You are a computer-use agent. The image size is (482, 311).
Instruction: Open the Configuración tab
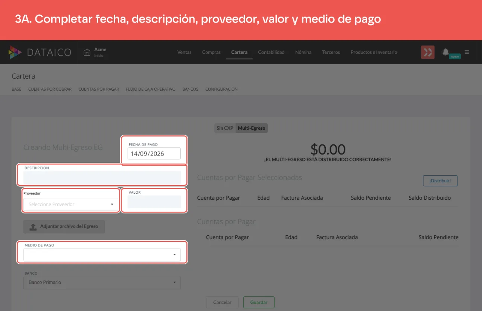click(x=221, y=90)
